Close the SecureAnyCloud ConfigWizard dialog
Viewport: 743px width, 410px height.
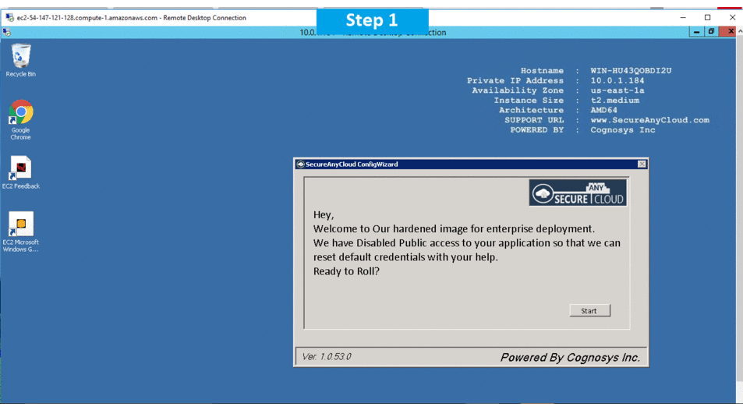point(642,164)
